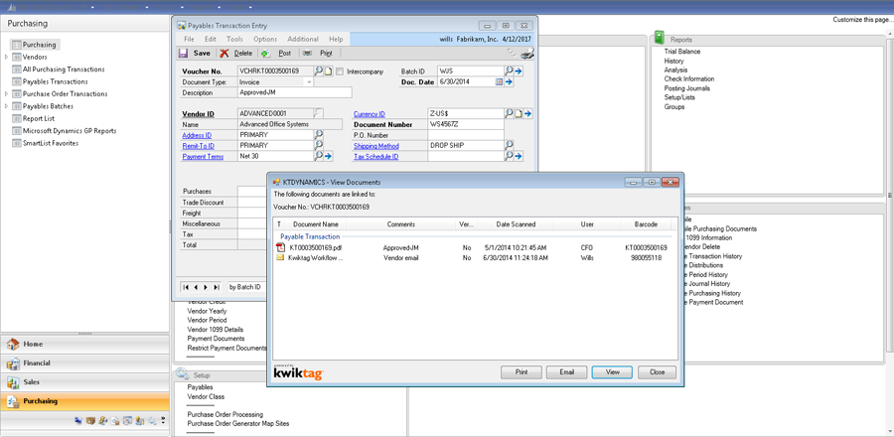Viewport: 894px width, 437px height.
Task: Open the Voucher No. lookup magnifier
Action: [319, 72]
